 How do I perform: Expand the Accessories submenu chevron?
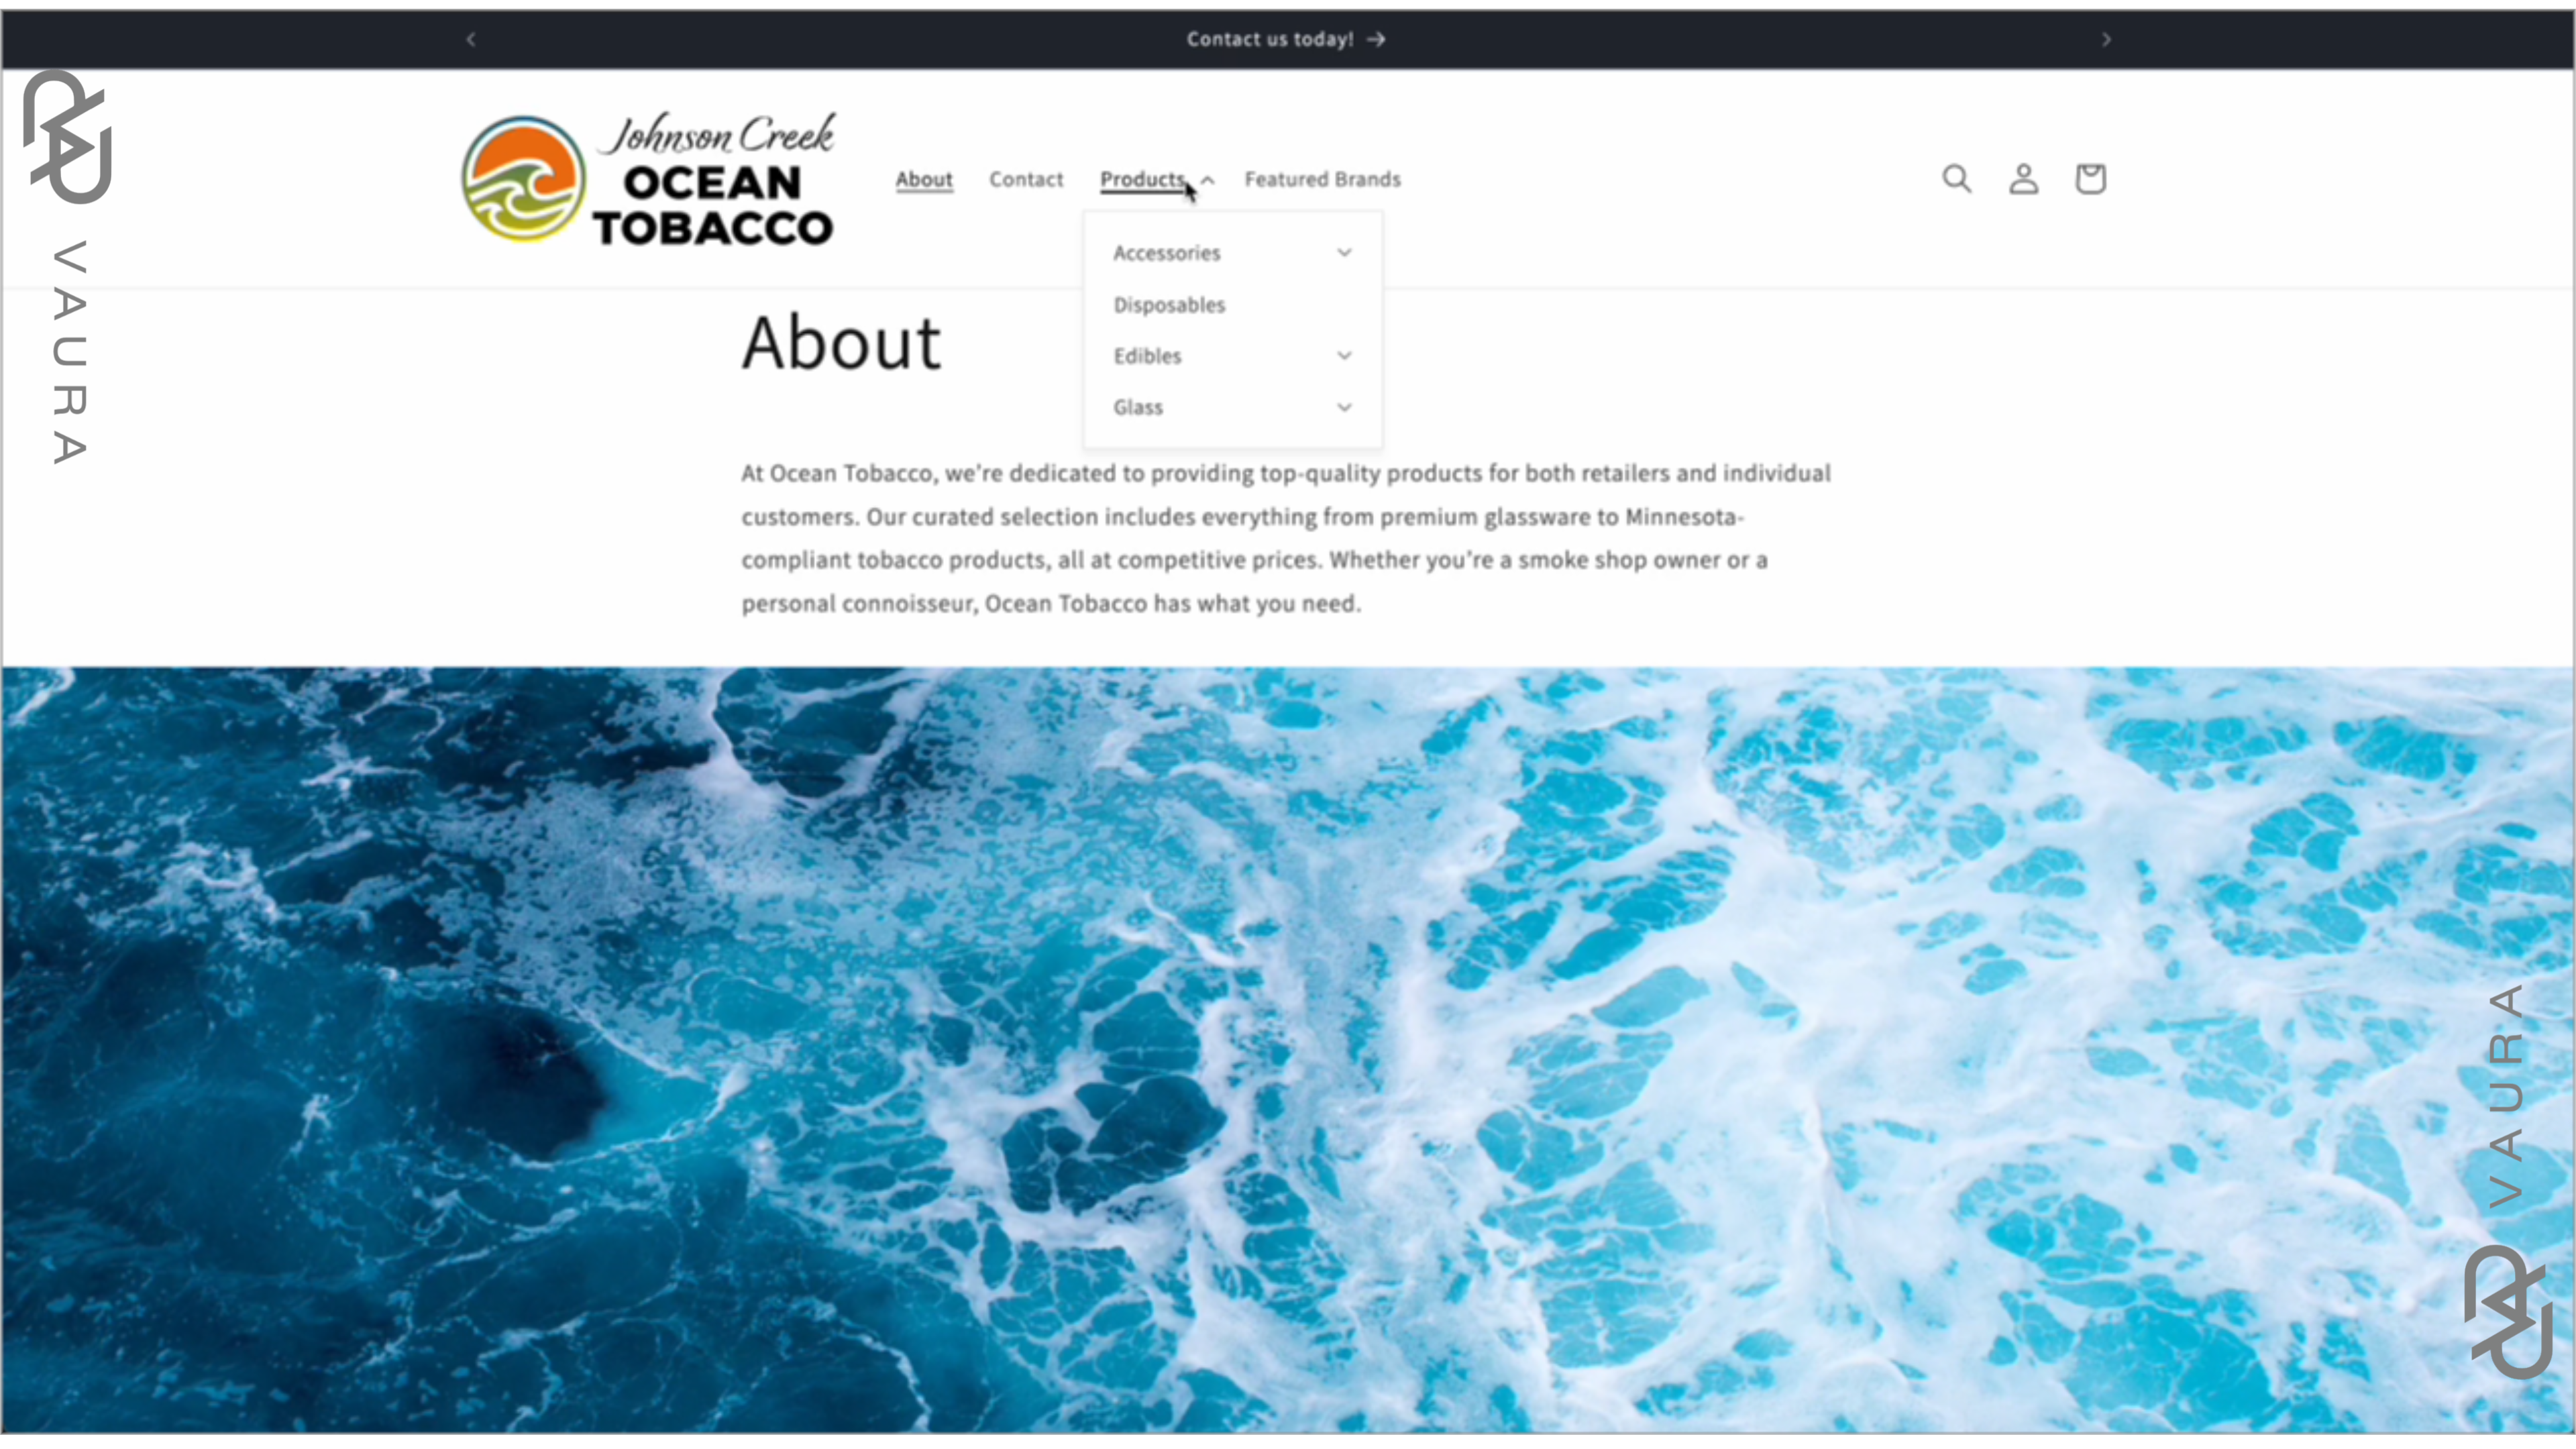click(x=1344, y=253)
